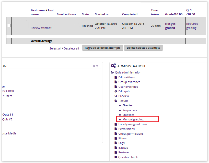The width and height of the screenshot is (209, 163).
Task: Open the Review attempt link
Action: (41, 28)
